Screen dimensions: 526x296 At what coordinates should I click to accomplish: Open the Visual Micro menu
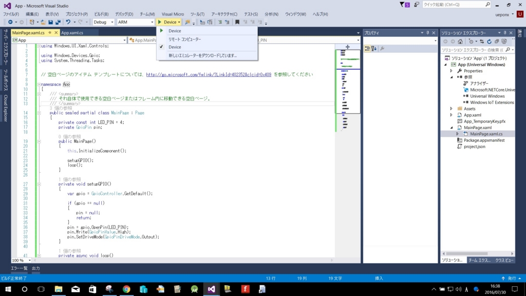coord(173,14)
